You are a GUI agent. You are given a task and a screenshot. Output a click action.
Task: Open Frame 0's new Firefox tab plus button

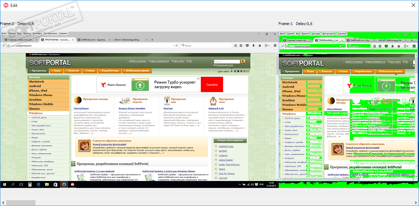152,40
